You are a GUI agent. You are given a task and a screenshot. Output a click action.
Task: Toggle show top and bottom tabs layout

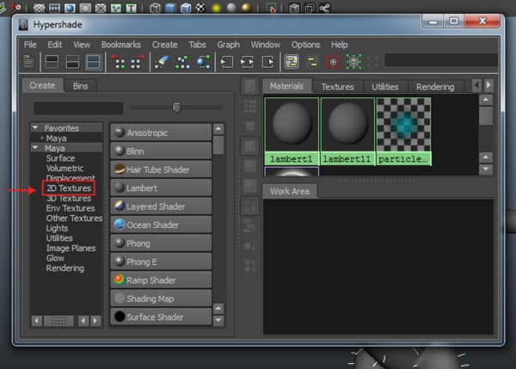click(x=93, y=62)
